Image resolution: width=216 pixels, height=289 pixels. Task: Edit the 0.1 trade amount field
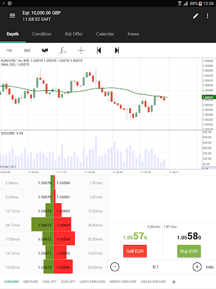156,267
